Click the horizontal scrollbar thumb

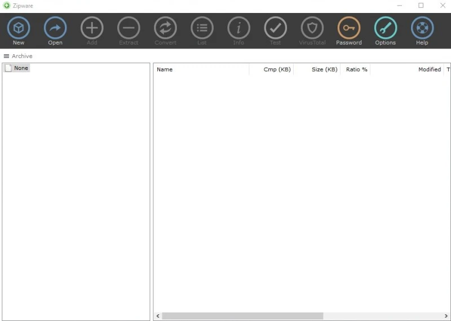coord(242,316)
